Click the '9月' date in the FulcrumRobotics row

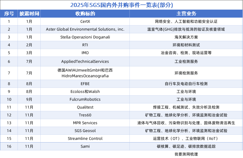pyautogui.click(x=29, y=99)
